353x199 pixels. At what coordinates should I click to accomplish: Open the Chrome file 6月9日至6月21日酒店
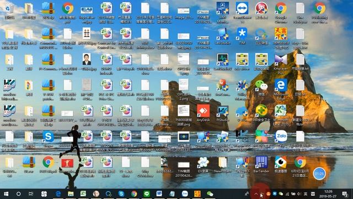(300, 163)
